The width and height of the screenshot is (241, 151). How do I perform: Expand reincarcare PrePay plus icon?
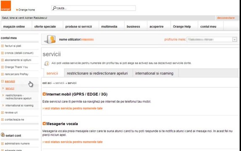click(2, 74)
